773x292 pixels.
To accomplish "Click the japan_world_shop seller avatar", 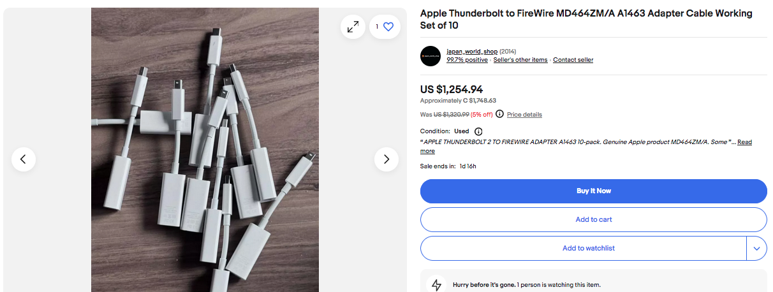I will pyautogui.click(x=431, y=56).
